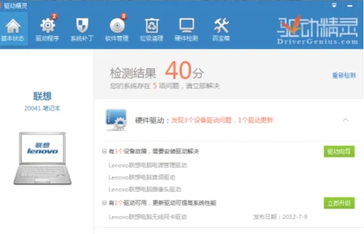Open the 垃圾清理 recycle bin icon
Viewport: 364px width, 234px height.
pyautogui.click(x=152, y=25)
